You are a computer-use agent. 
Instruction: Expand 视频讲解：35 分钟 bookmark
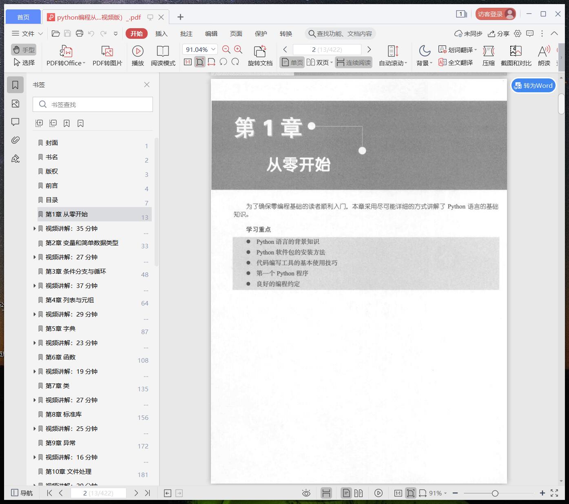34,229
